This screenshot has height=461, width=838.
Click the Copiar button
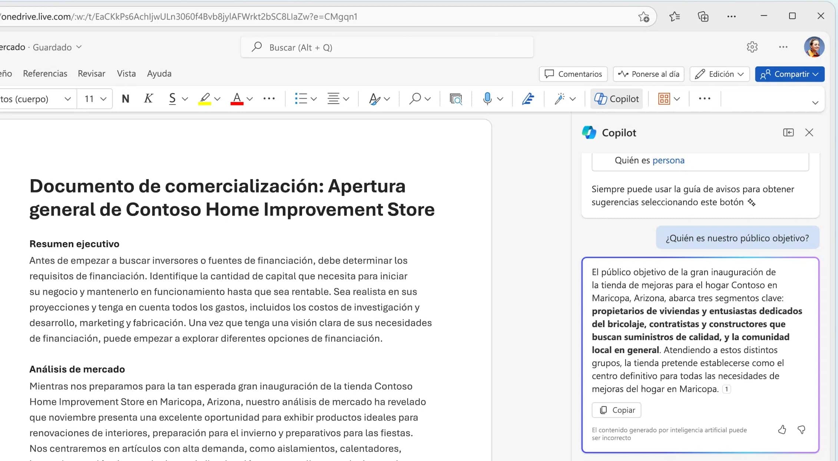pyautogui.click(x=616, y=410)
